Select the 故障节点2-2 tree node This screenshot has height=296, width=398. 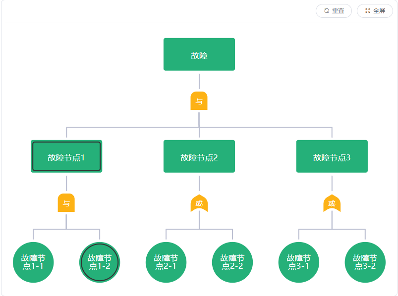(232, 262)
